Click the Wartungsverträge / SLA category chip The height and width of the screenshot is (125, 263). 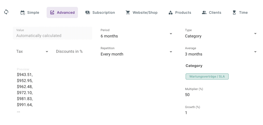[x=207, y=77]
